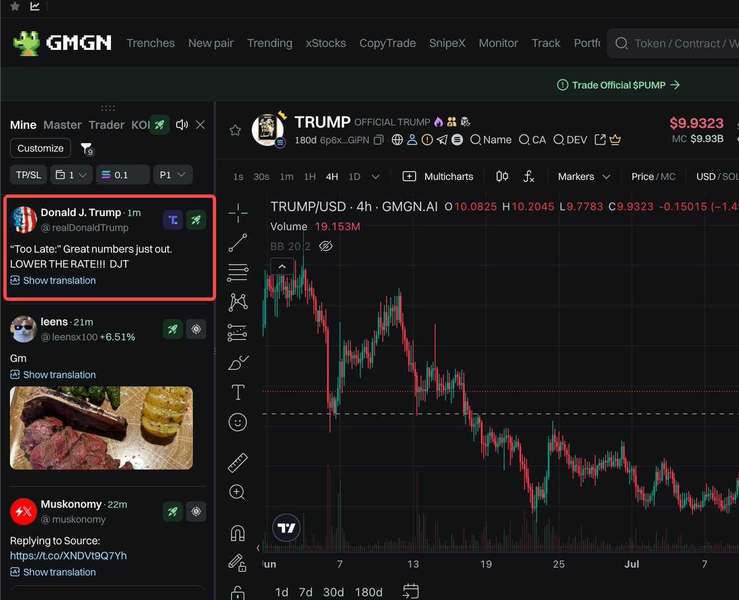The height and width of the screenshot is (600, 739).
Task: Open the t.co/XNDVt9Q7Yh link
Action: [x=68, y=556]
